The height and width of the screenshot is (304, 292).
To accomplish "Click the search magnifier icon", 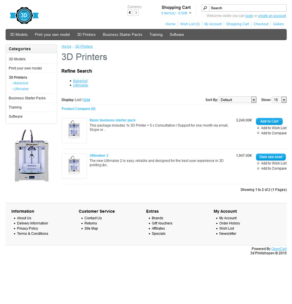I will coord(205,8).
